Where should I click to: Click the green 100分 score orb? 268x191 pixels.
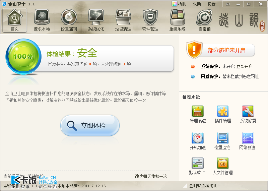click(23, 57)
